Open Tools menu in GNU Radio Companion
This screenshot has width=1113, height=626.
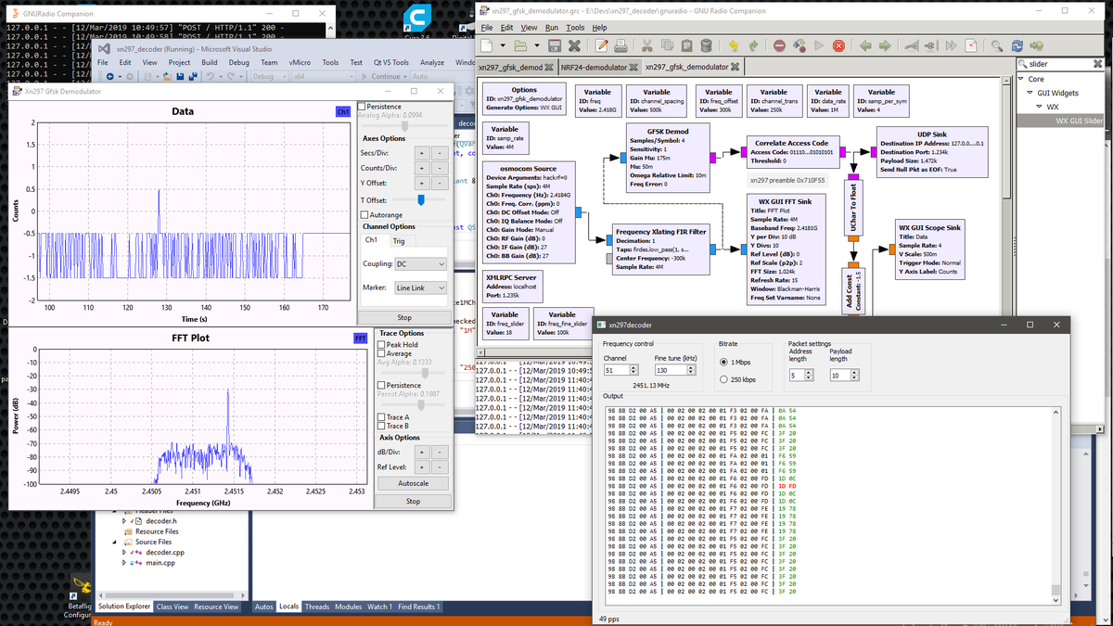coord(576,28)
